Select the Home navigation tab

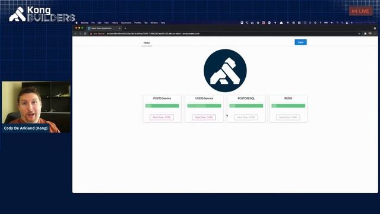coord(147,43)
